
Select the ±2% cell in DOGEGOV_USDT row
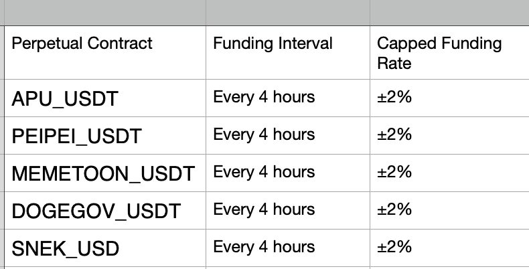point(449,210)
